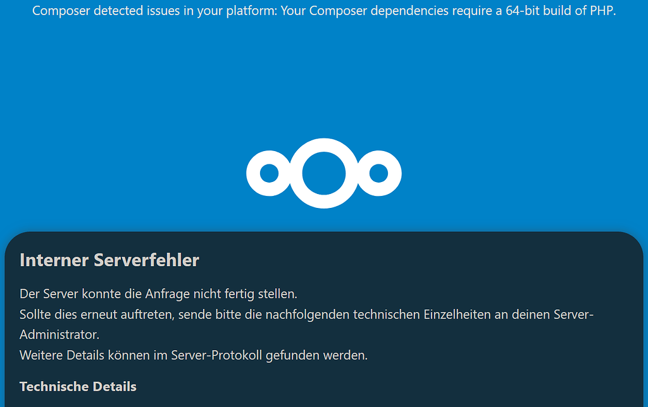
Task: Click the "Weitere Details können" sentence
Action: click(x=193, y=355)
